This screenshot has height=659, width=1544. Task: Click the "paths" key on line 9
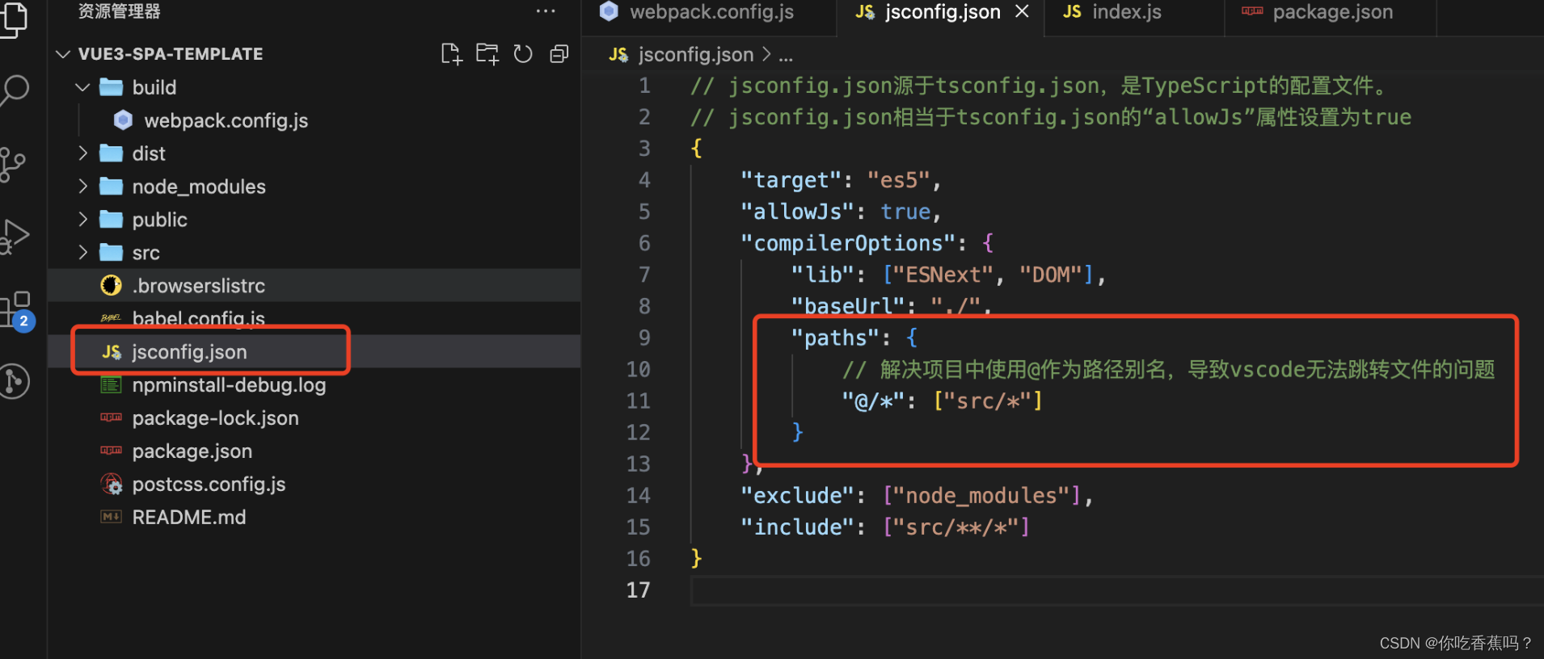point(834,338)
